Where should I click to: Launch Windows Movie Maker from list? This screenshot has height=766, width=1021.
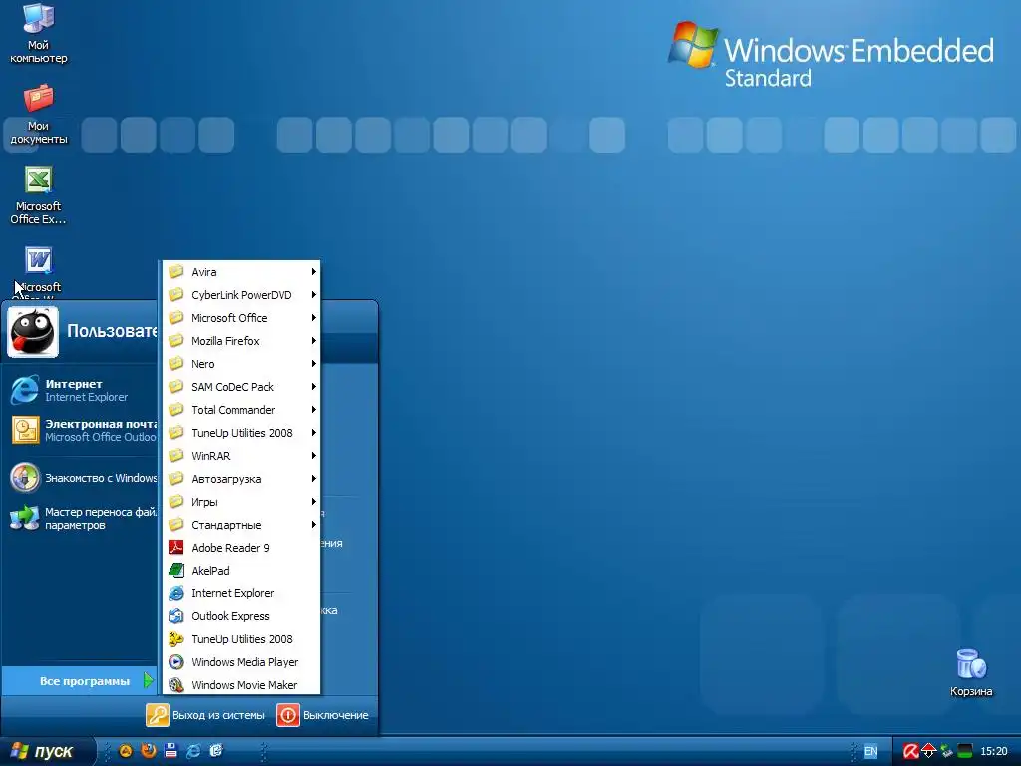[241, 684]
